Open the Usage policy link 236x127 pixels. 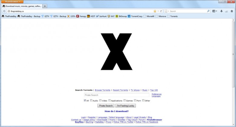89,120
